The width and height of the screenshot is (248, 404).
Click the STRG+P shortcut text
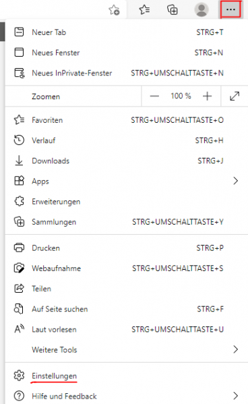[x=210, y=248]
